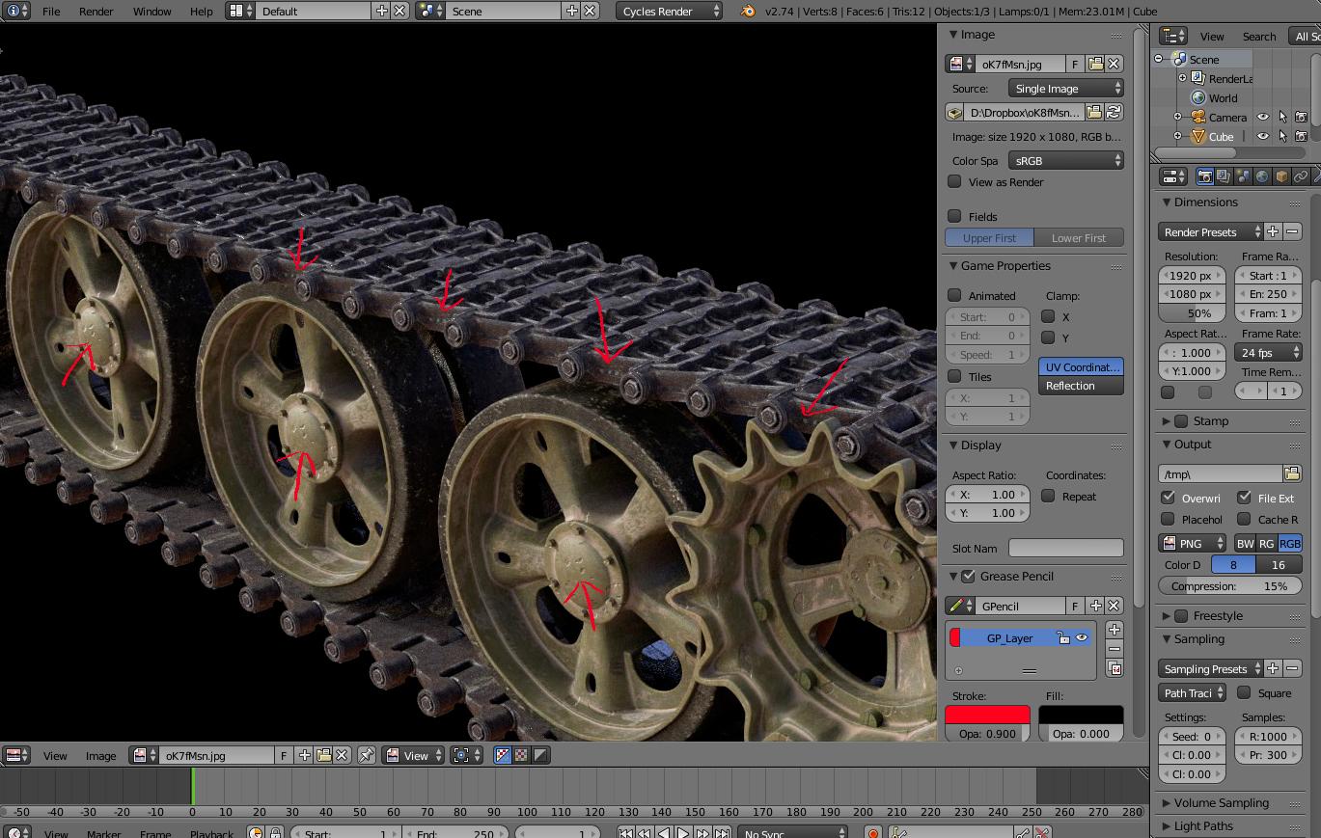Unlock the GP_Layer lock icon
The width and height of the screenshot is (1321, 838).
[x=1062, y=637]
